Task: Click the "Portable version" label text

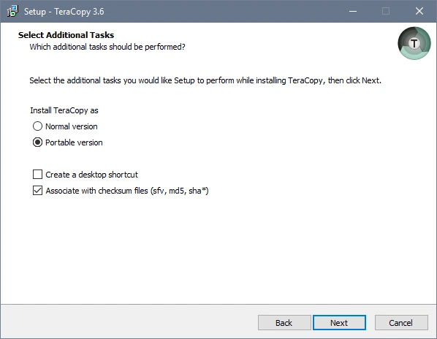Action: [74, 142]
